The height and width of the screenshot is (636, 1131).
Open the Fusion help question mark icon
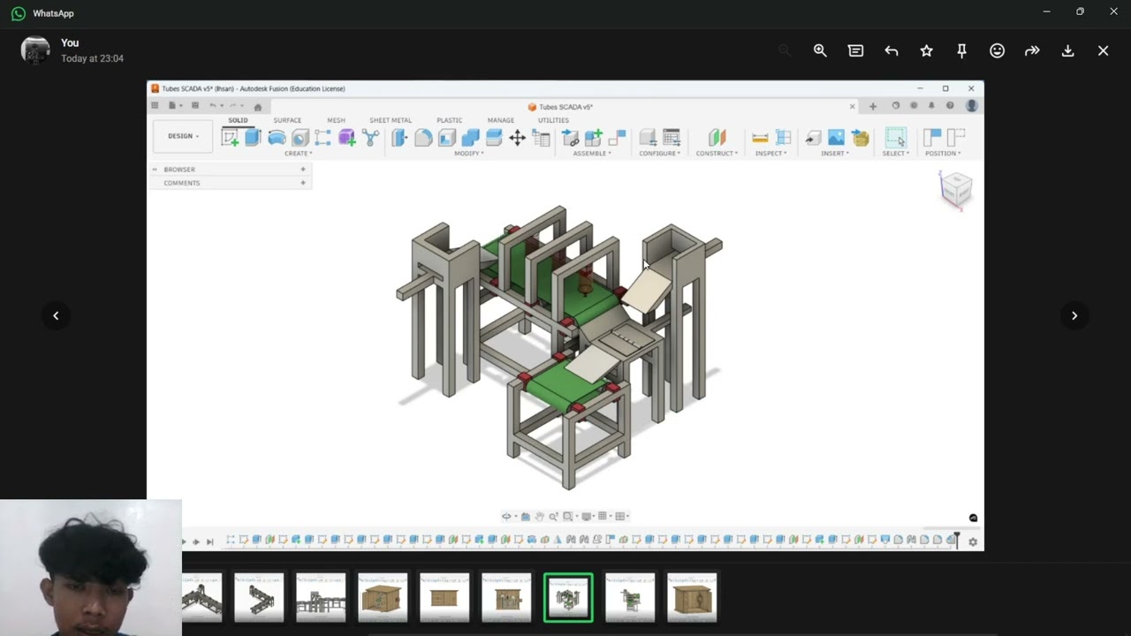click(x=950, y=105)
